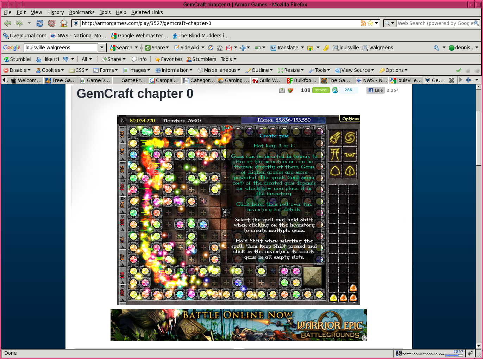Open the Bookmarks menu
483x359 pixels.
(82, 12)
